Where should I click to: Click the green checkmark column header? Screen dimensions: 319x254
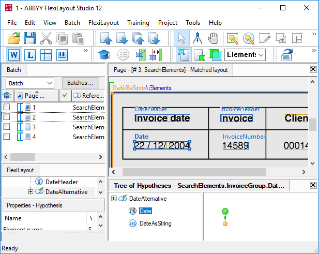coord(65,96)
